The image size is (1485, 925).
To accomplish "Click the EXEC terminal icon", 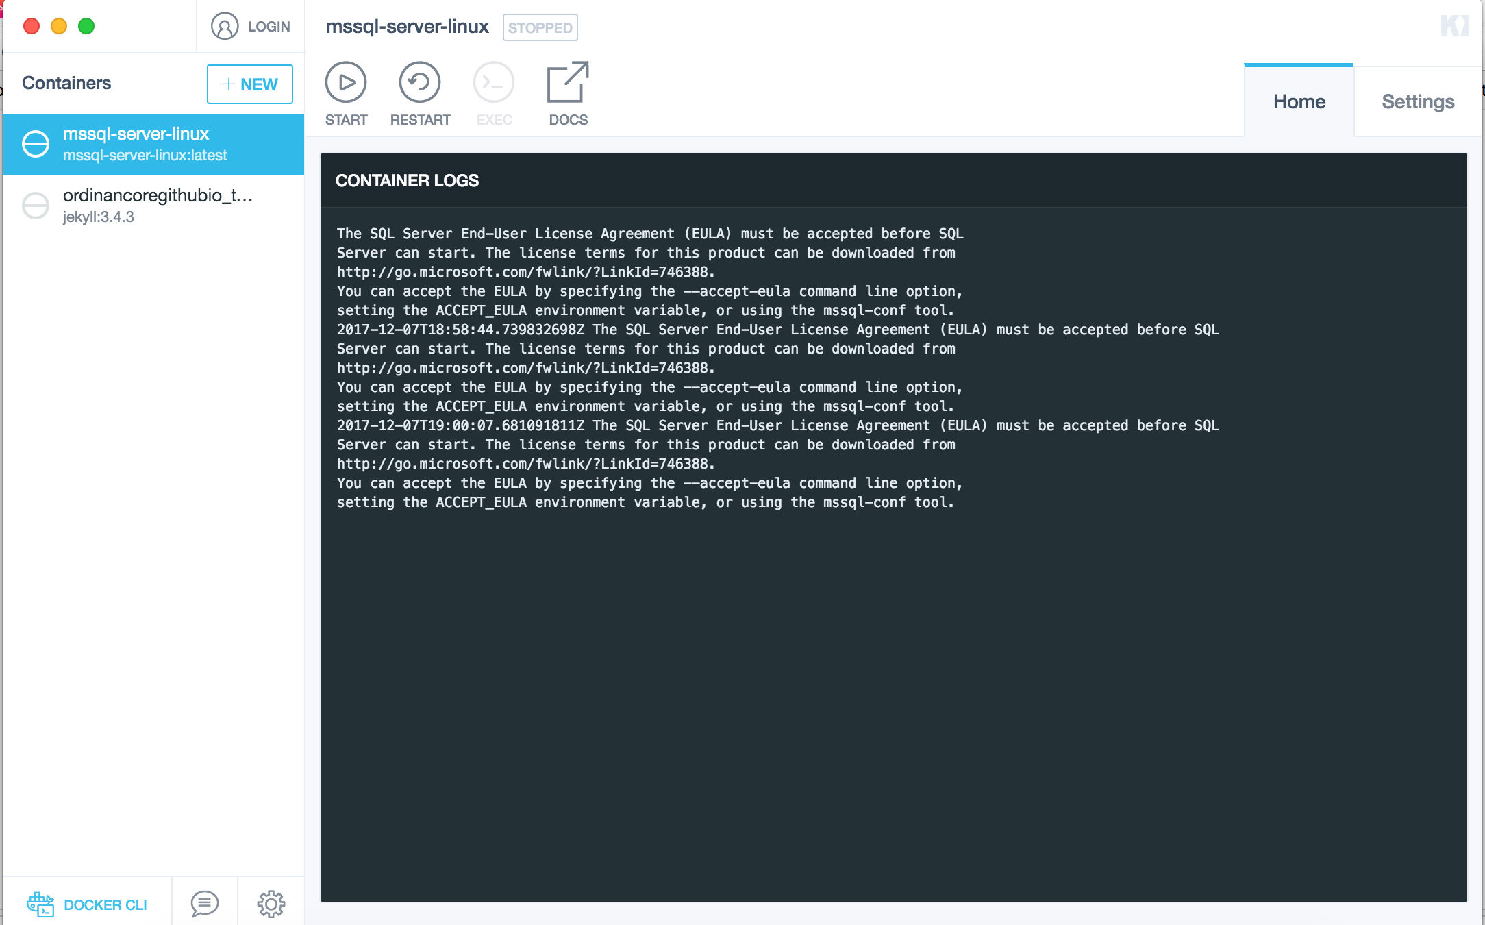I will (x=494, y=82).
